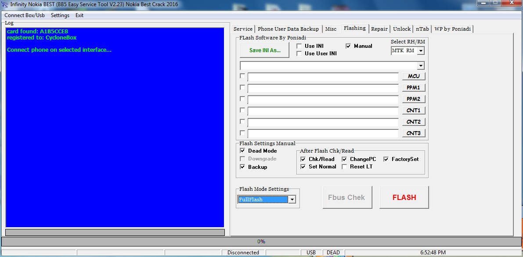Open the Select RH/RM dropdown

click(421, 51)
